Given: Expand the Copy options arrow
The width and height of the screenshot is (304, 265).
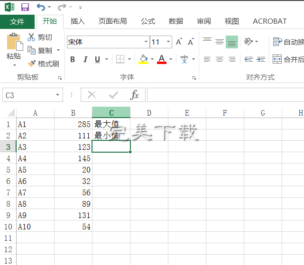Looking at the screenshot, I should pos(58,50).
